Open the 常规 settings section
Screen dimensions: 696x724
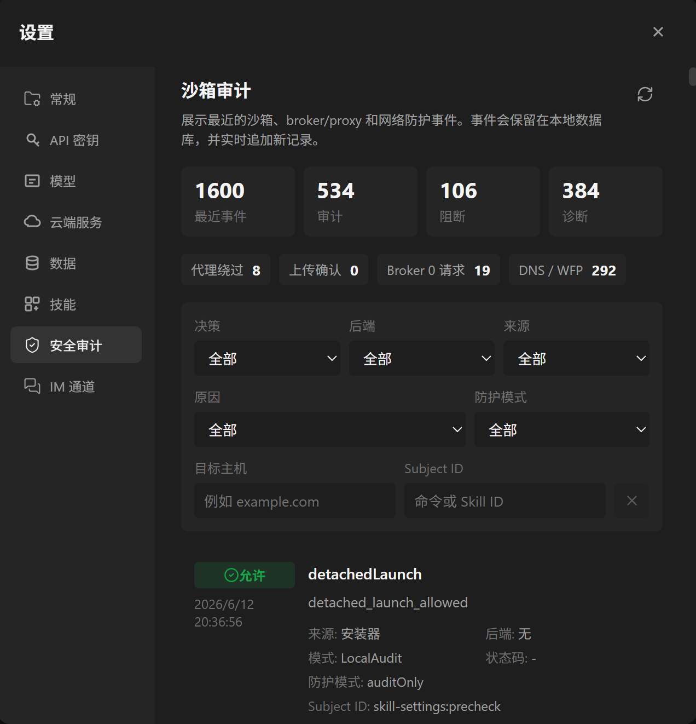point(76,99)
